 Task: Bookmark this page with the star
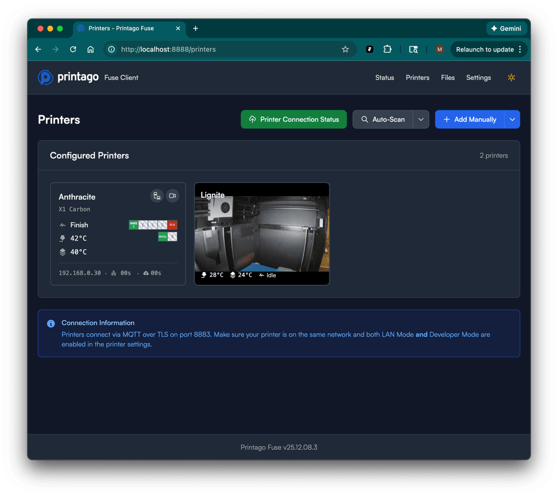(x=345, y=50)
